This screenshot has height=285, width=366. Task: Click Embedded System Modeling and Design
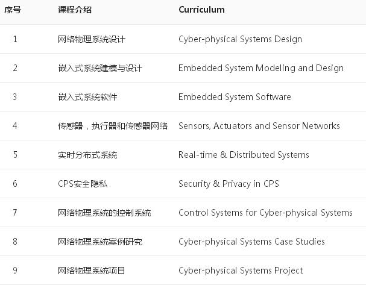[260, 68]
